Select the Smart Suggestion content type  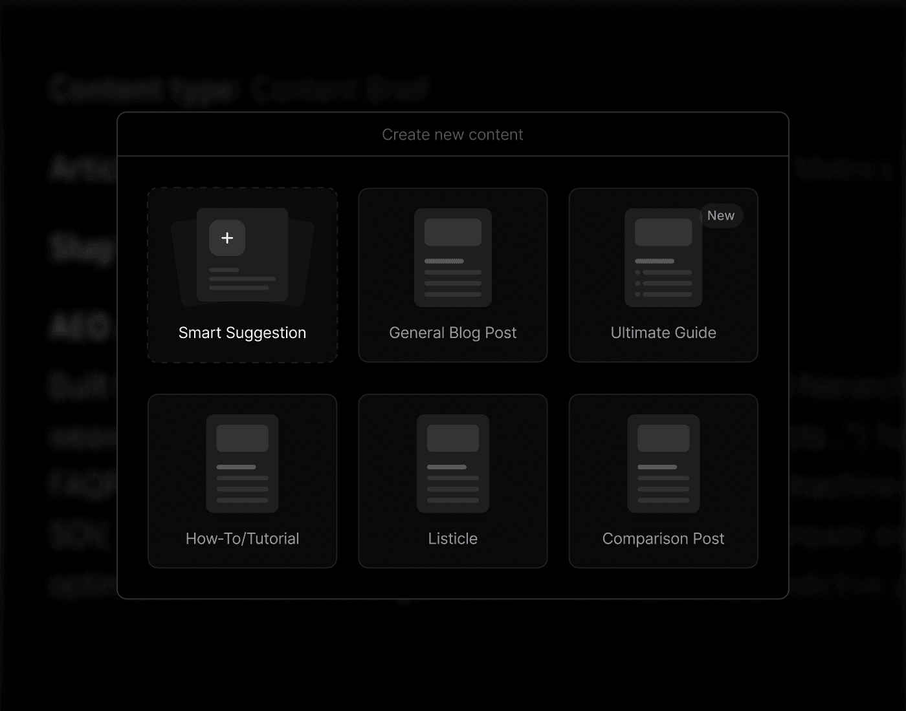coord(242,275)
